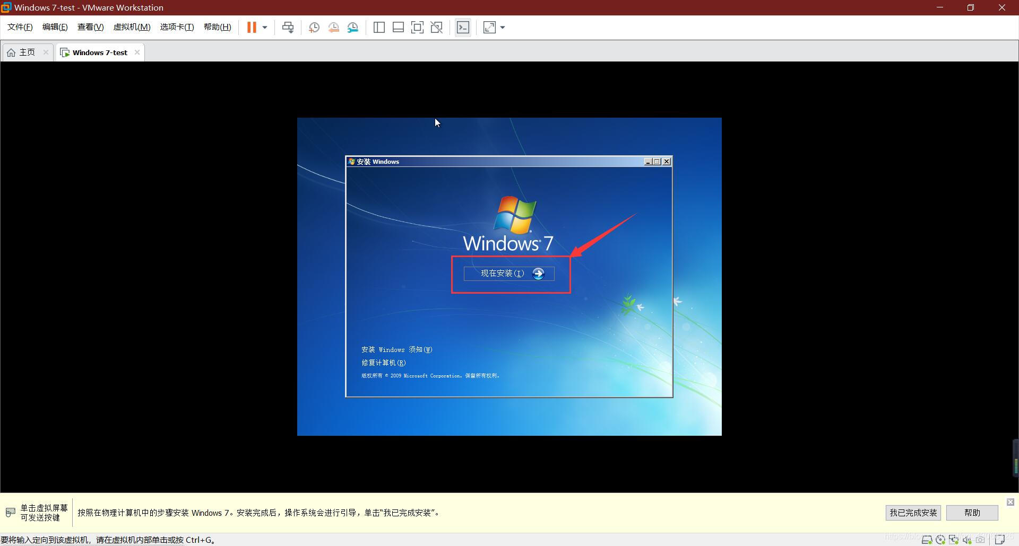Restore down the VMware Workstation window
Image resolution: width=1019 pixels, height=546 pixels.
[x=971, y=7]
